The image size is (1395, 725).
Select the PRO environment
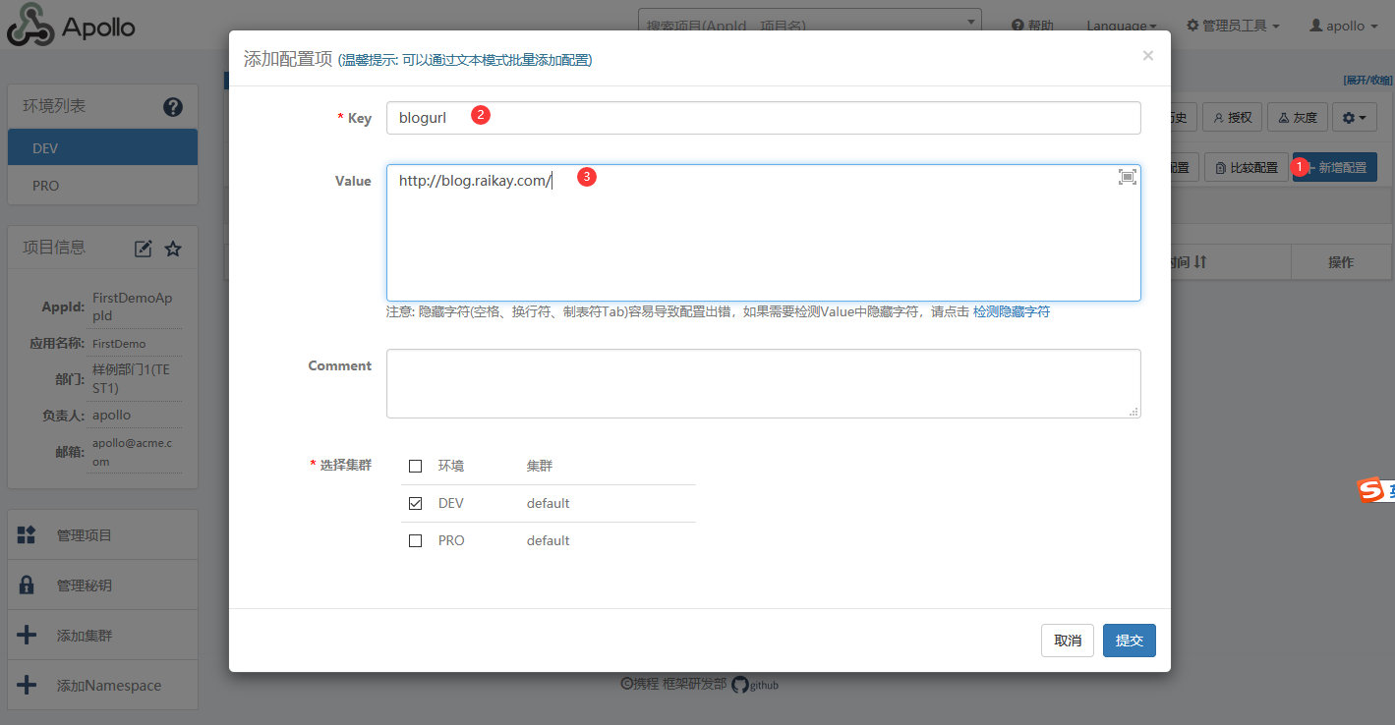(x=102, y=186)
